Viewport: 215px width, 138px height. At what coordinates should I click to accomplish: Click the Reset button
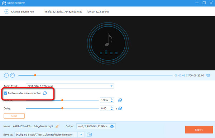(x=14, y=116)
